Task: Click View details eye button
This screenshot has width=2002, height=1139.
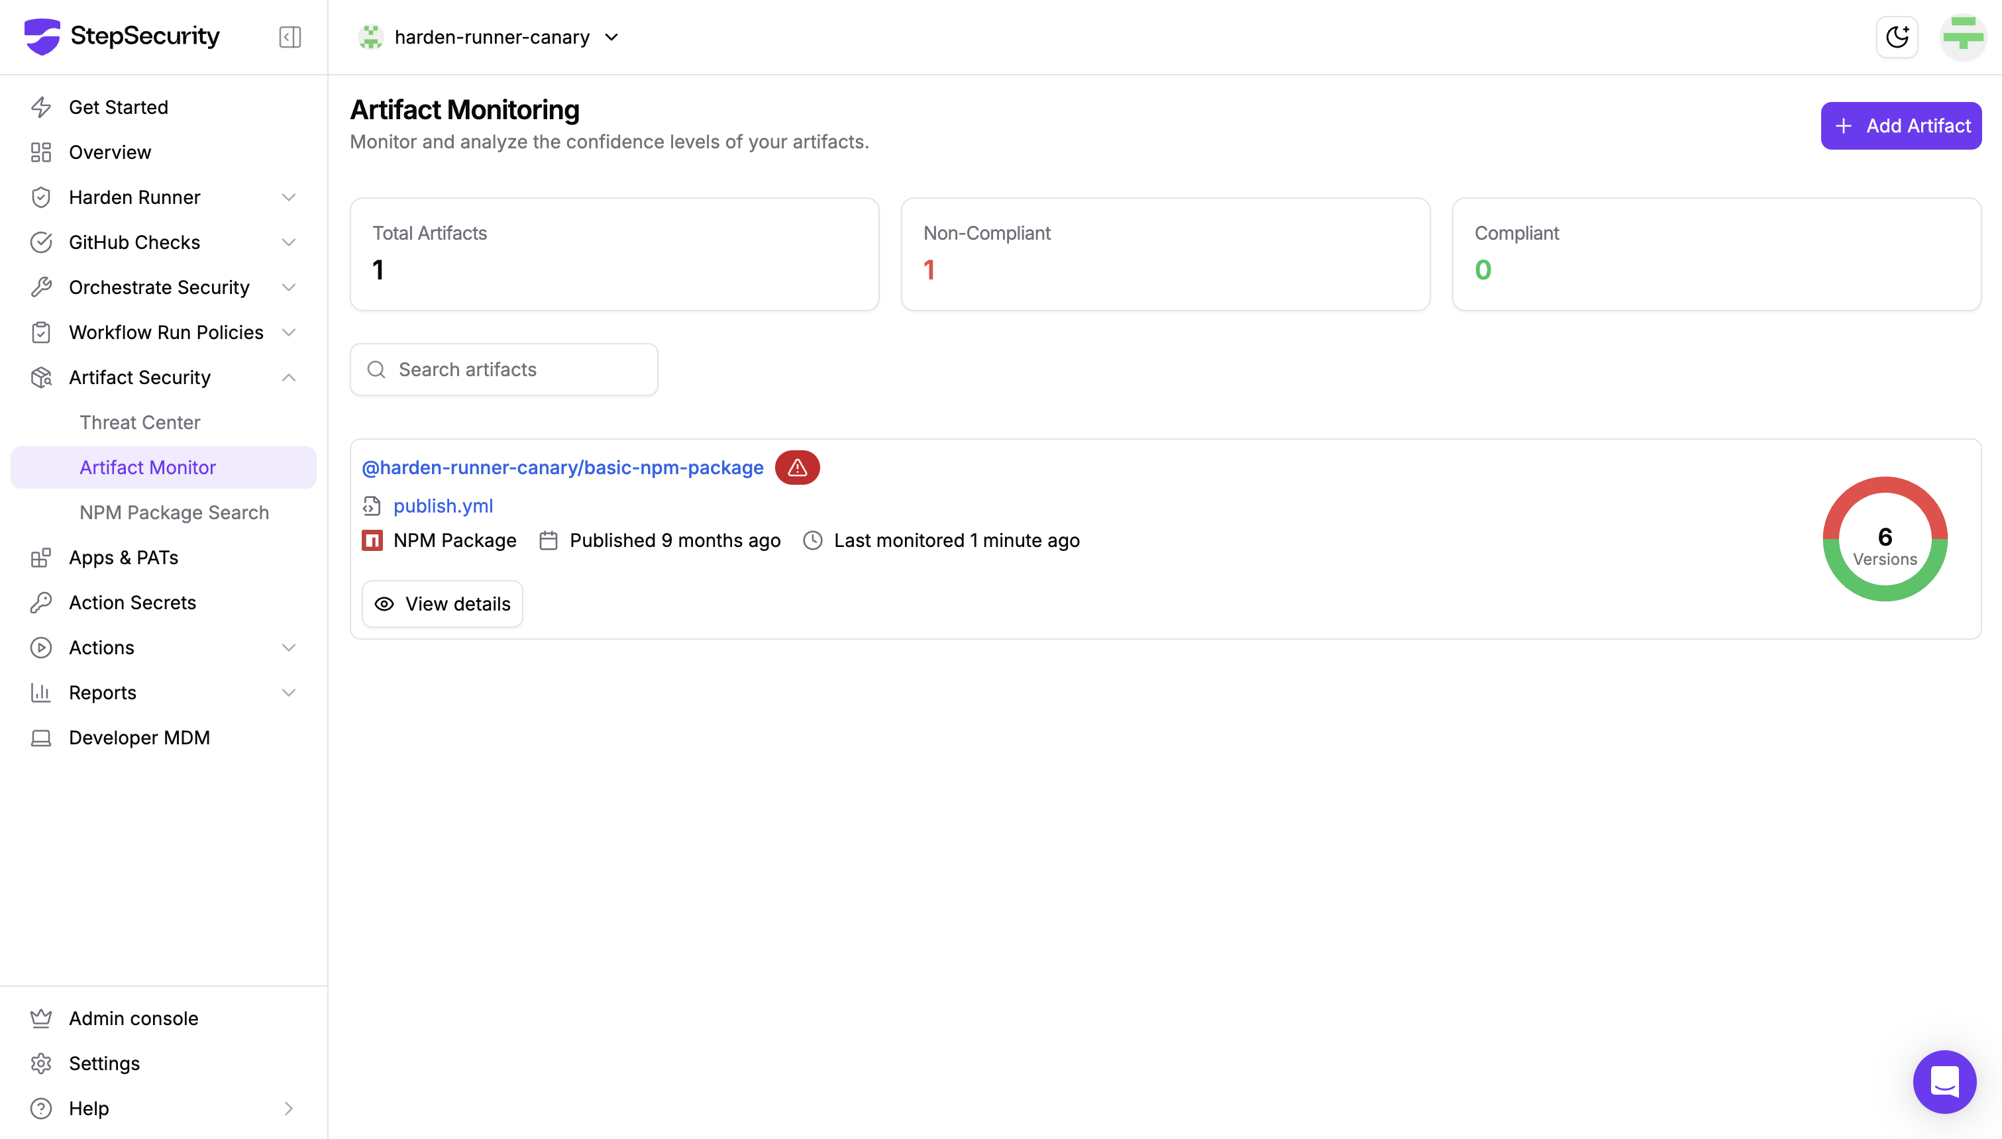Action: pyautogui.click(x=442, y=604)
